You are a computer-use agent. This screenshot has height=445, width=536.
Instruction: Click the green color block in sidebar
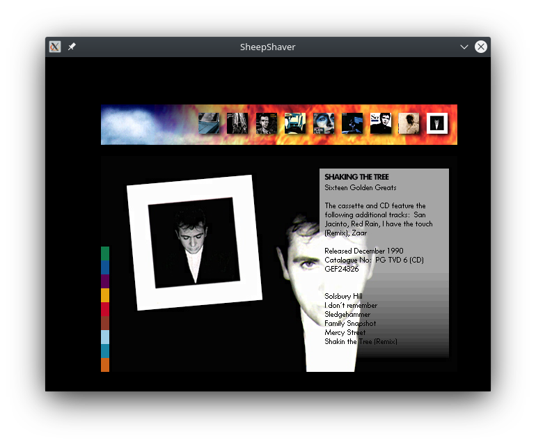pyautogui.click(x=105, y=253)
